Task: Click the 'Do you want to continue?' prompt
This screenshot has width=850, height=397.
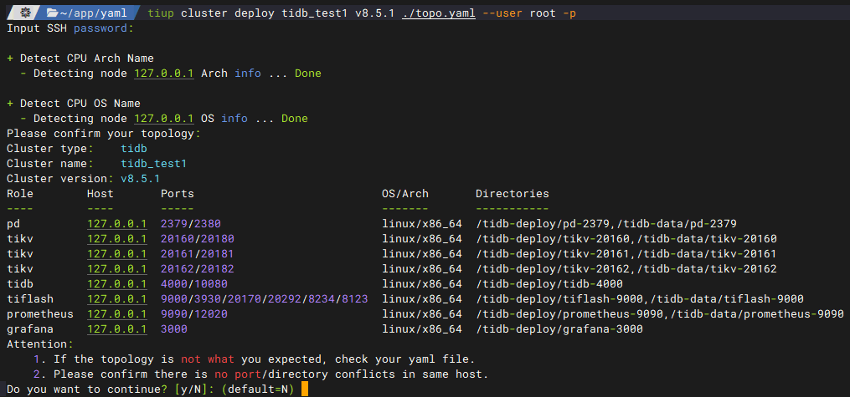Action: tap(87, 389)
